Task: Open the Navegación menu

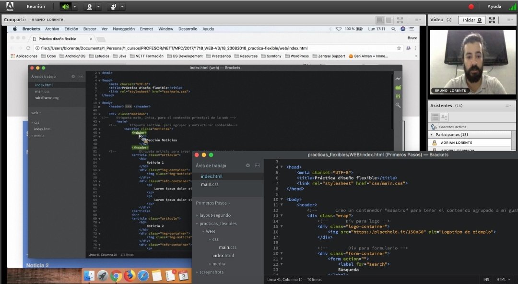Action: (124, 29)
